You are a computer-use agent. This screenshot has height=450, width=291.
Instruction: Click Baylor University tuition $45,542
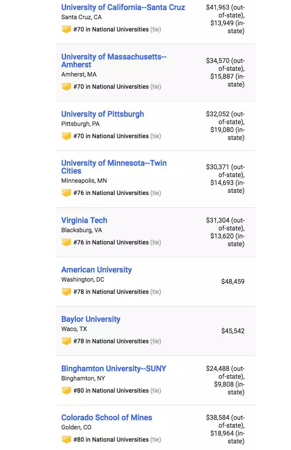click(x=233, y=331)
